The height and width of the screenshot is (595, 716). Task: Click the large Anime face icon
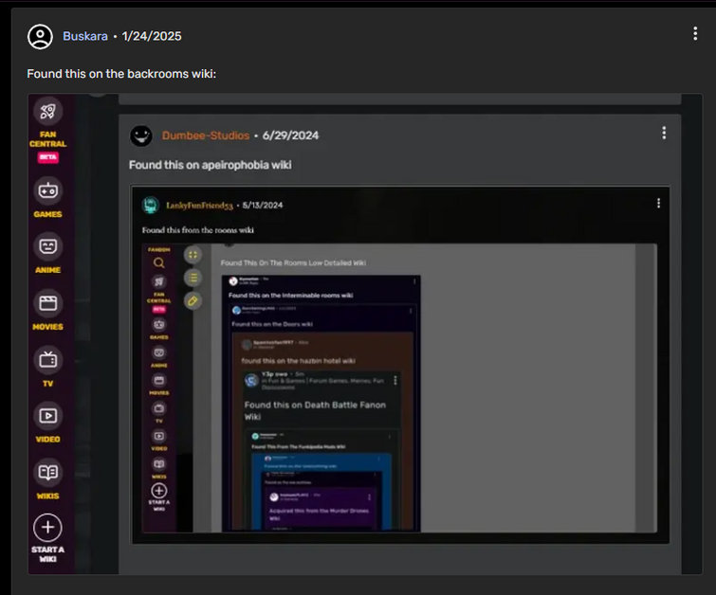[48, 246]
